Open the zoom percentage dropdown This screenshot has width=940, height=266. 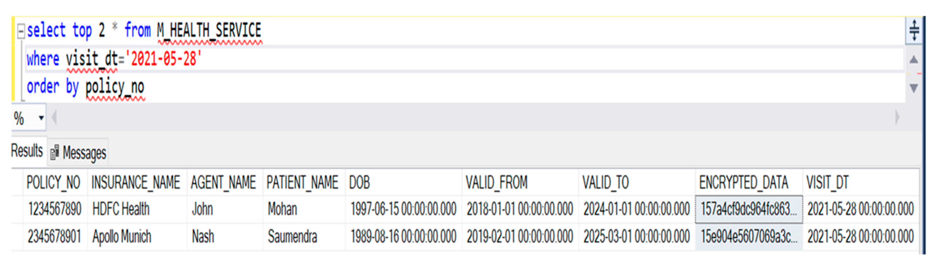[x=41, y=118]
